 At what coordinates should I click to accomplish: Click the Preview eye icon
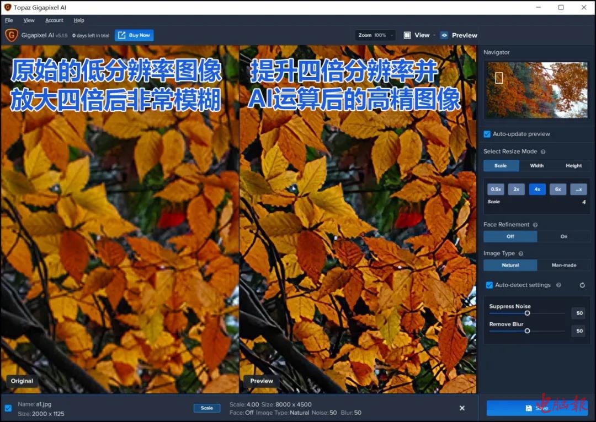tap(444, 35)
